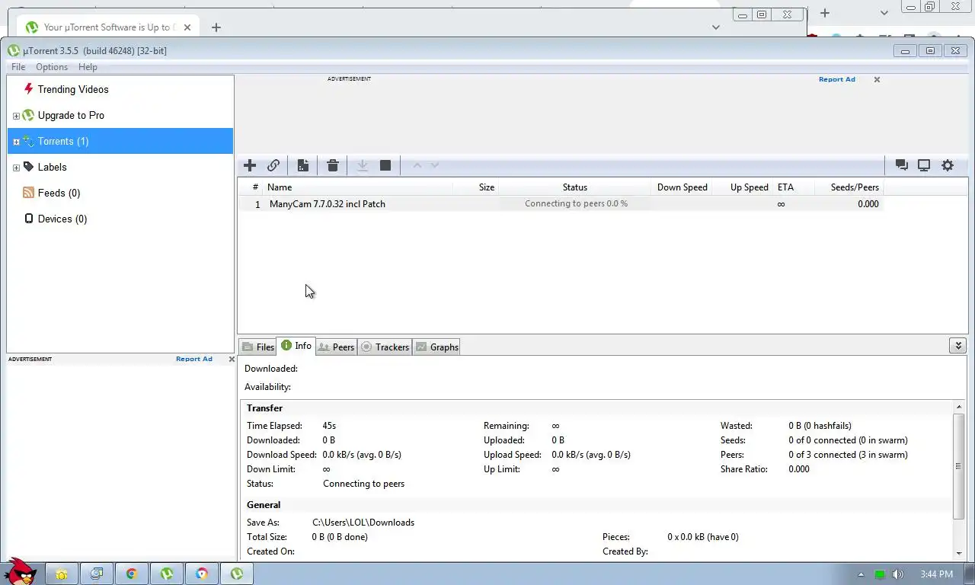This screenshot has height=585, width=975.
Task: Click the volume speaker tray icon
Action: (898, 574)
